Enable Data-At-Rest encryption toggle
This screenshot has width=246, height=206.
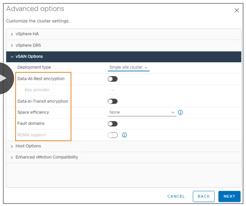(x=113, y=79)
